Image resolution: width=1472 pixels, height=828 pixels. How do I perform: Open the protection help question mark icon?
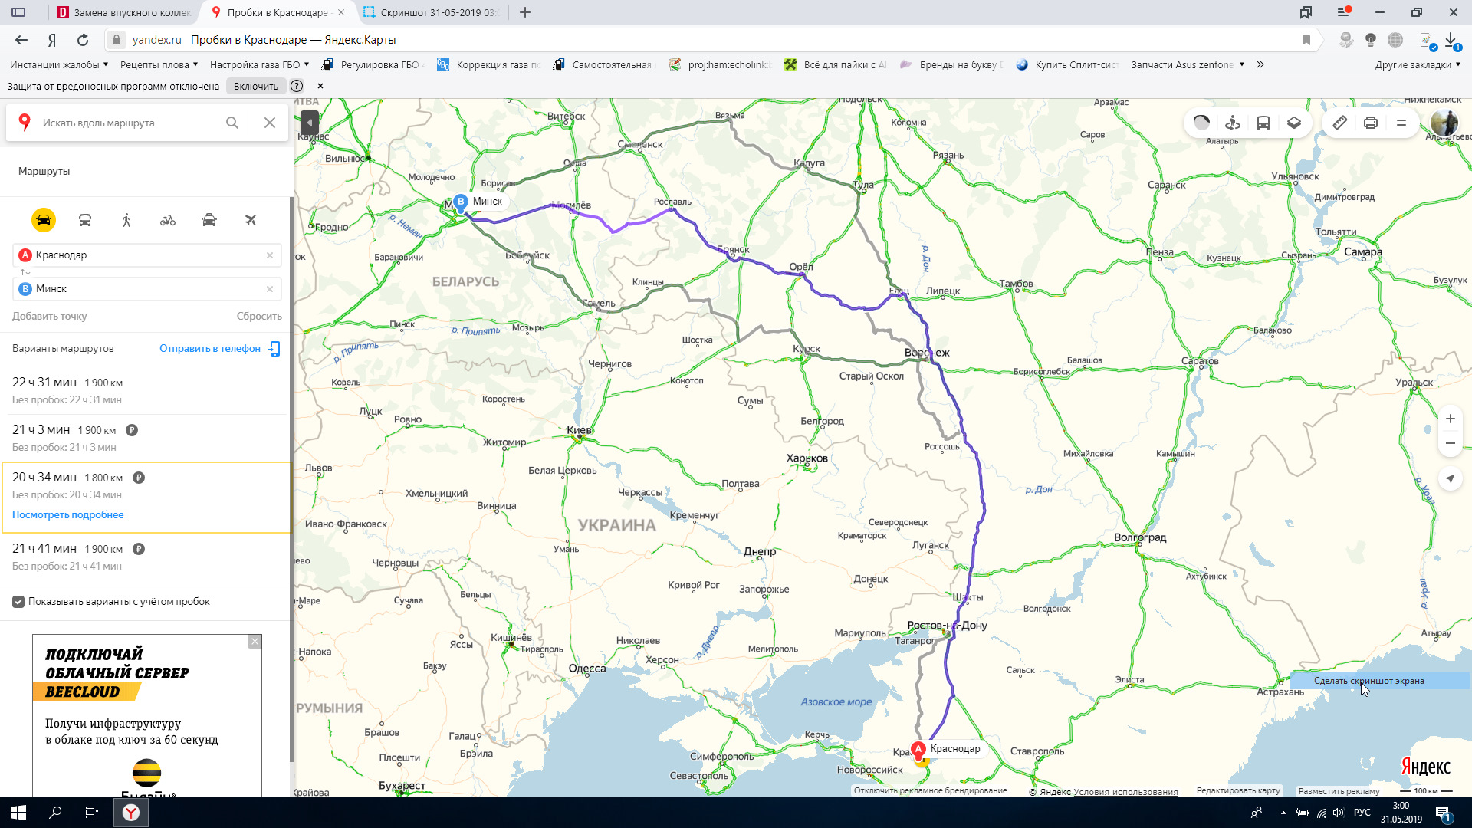click(297, 86)
